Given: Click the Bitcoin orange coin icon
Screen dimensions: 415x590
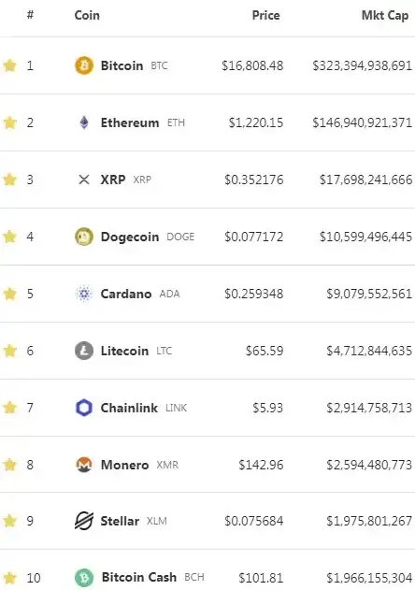Looking at the screenshot, I should [x=84, y=65].
